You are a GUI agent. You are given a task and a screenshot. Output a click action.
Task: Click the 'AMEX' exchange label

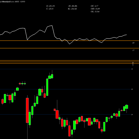point(17,2)
